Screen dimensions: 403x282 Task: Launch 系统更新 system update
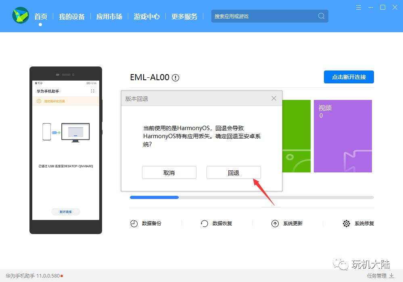click(x=287, y=223)
